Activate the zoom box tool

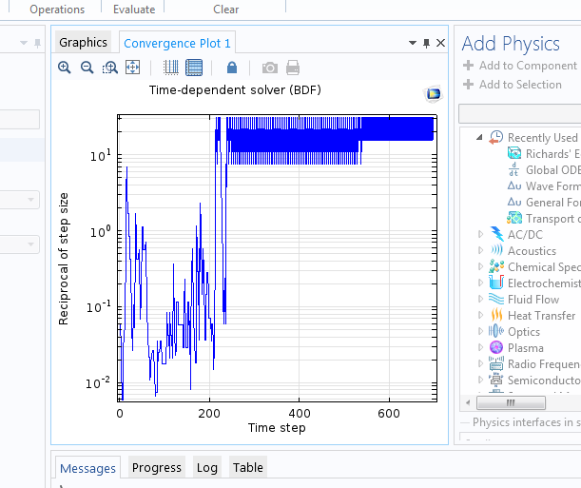click(x=110, y=68)
